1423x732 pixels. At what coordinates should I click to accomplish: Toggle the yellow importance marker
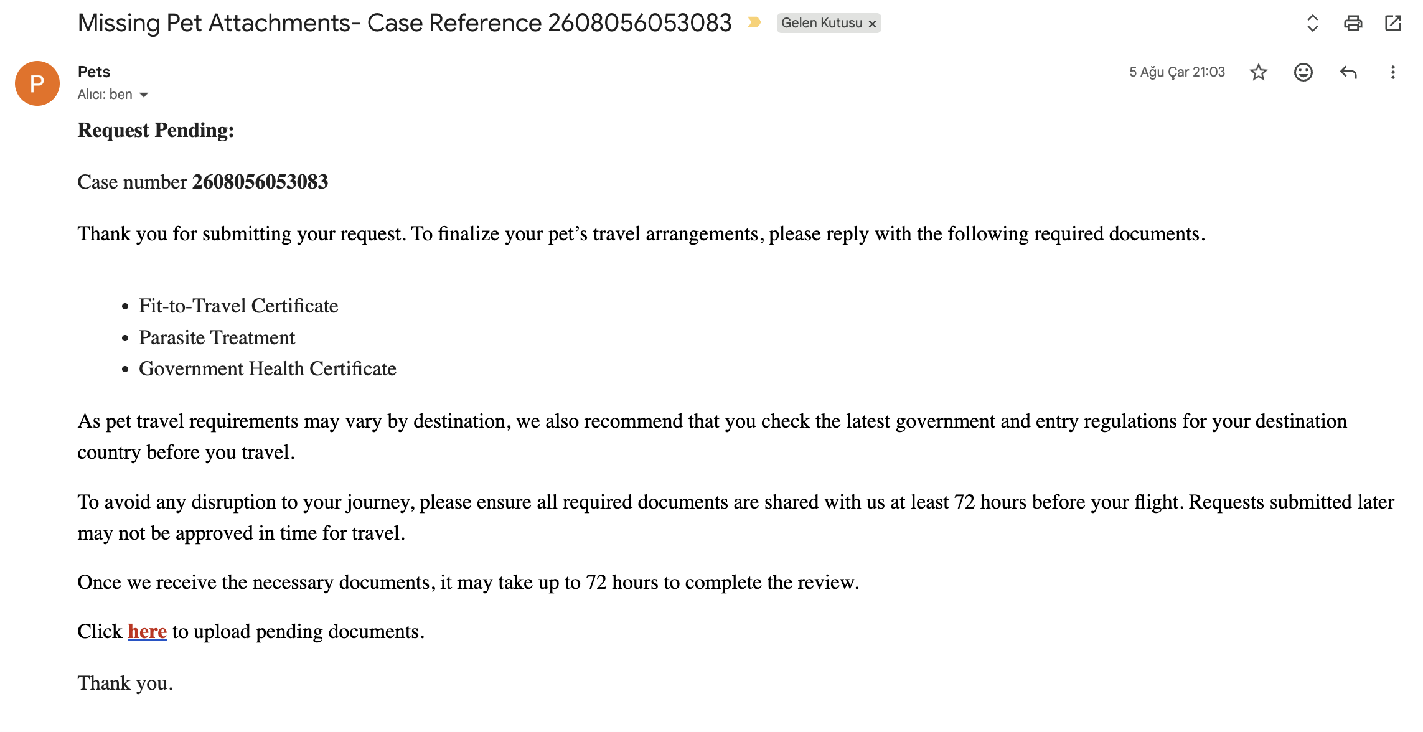pos(754,22)
